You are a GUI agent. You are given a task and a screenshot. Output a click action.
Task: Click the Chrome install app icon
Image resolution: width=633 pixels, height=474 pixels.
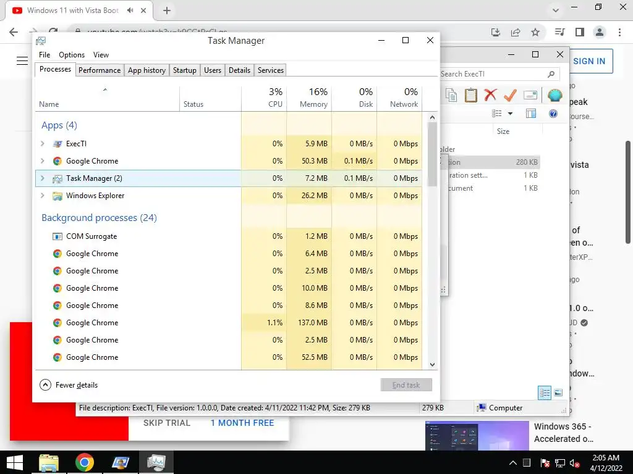pos(496,32)
